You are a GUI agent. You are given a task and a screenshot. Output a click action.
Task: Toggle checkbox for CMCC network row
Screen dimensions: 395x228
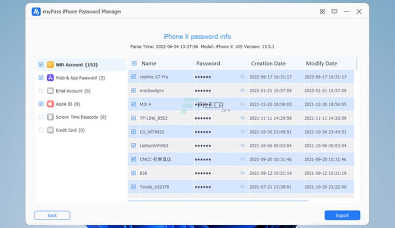tap(134, 159)
